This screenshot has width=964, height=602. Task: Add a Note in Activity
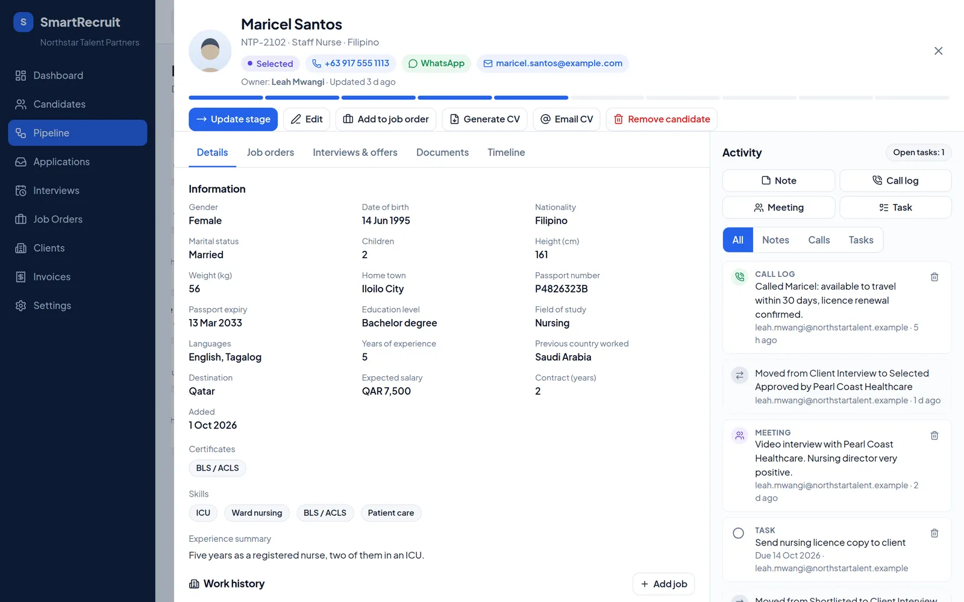click(x=778, y=181)
